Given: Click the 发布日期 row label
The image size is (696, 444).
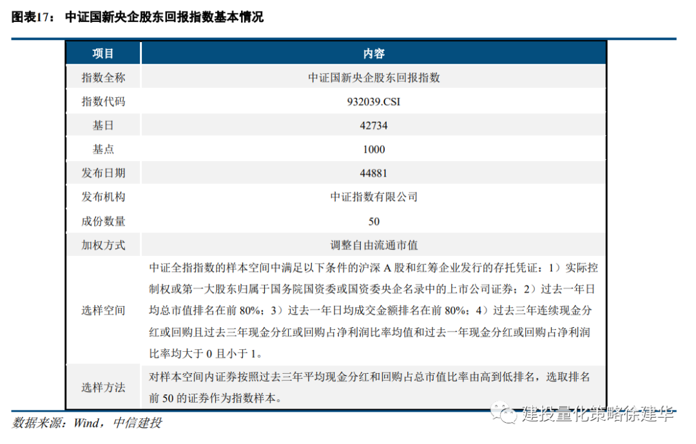Looking at the screenshot, I should click(x=103, y=173).
